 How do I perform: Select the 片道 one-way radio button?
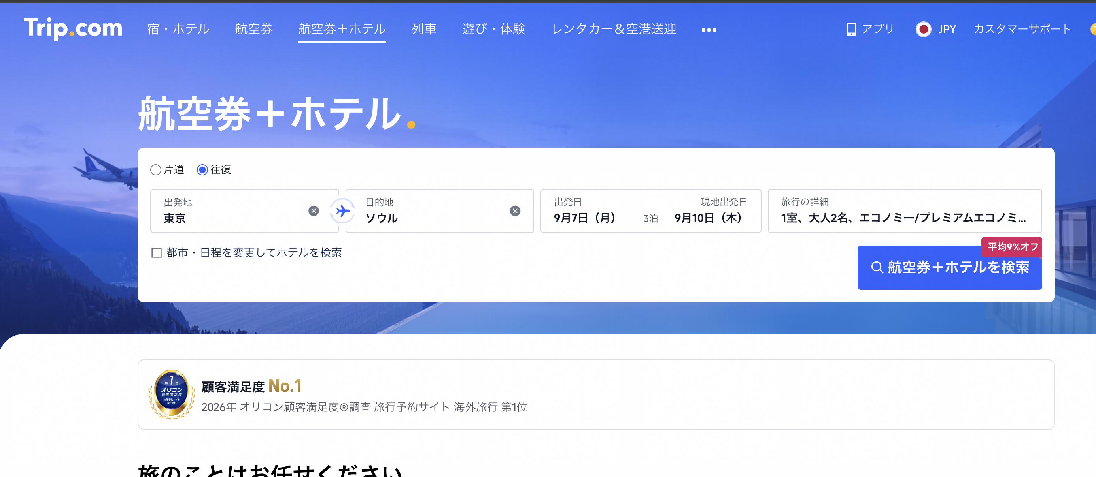coord(156,170)
